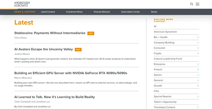Open AI Learned to Talk article
The image size is (212, 109).
coord(55,97)
